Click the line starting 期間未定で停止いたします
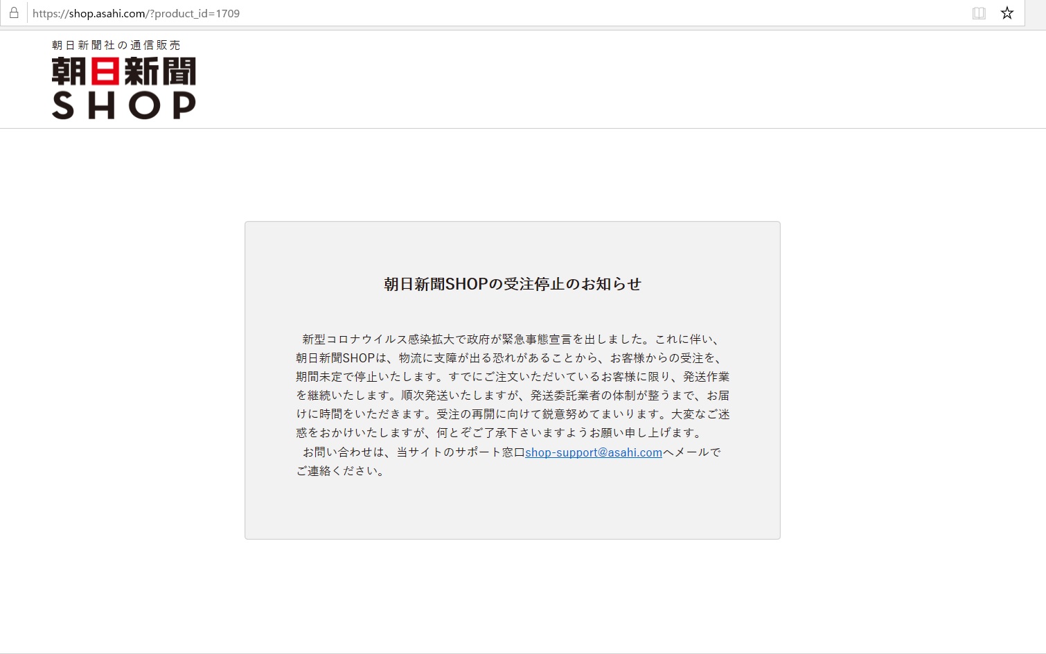1046x654 pixels. click(x=513, y=377)
